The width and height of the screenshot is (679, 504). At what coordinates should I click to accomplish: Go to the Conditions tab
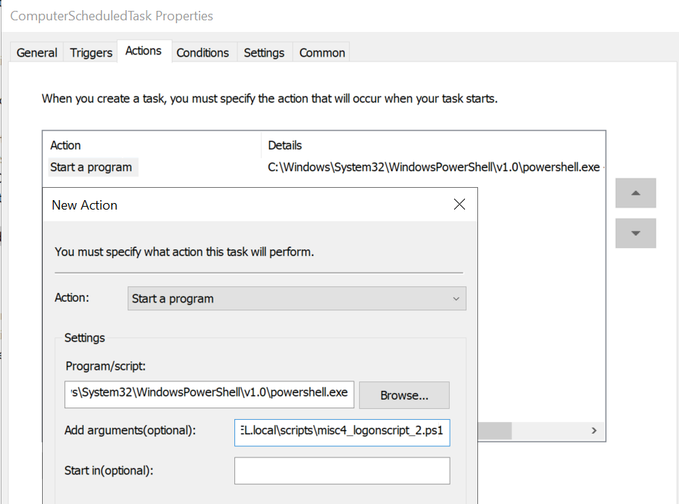click(x=202, y=52)
